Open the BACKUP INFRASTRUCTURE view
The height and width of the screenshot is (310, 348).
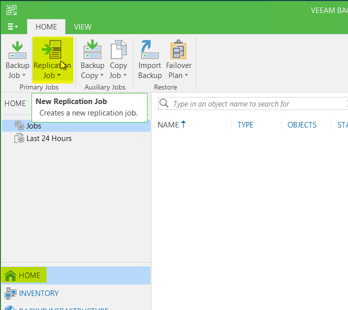click(x=76, y=307)
